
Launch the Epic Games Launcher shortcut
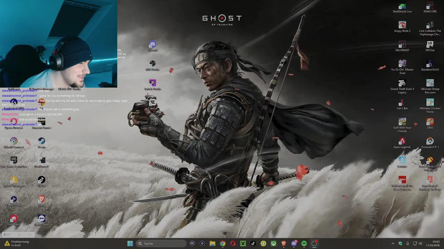click(x=14, y=162)
